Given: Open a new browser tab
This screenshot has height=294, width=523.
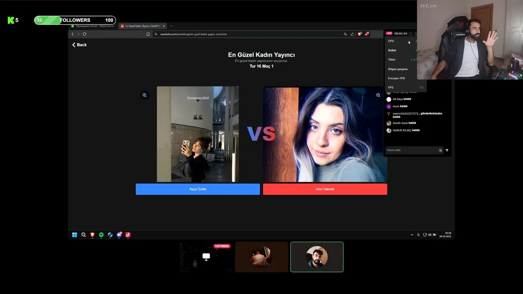Looking at the screenshot, I should pyautogui.click(x=171, y=26).
